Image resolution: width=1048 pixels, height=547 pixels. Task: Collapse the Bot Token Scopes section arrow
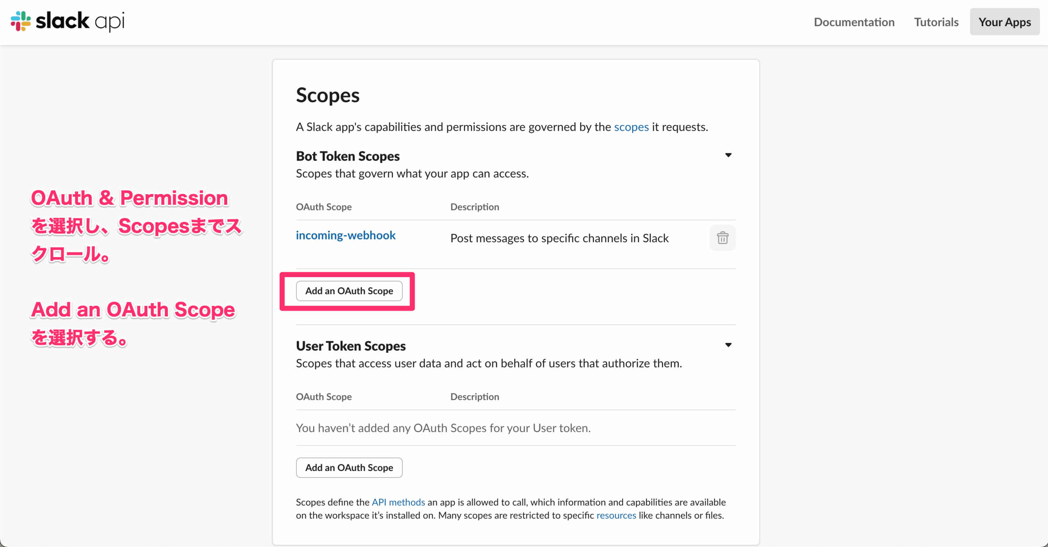click(728, 155)
